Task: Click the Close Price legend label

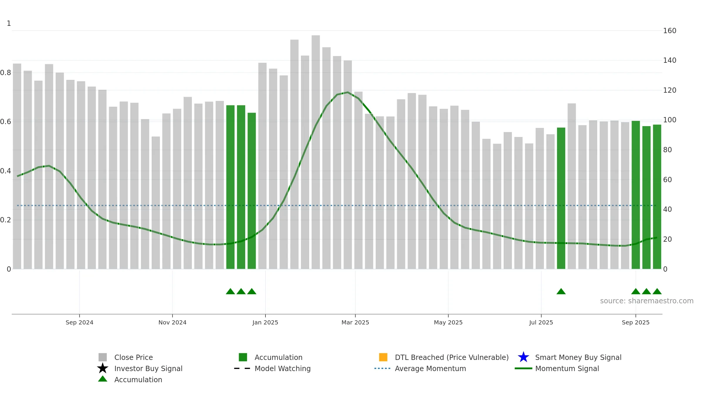Action: 133,357
